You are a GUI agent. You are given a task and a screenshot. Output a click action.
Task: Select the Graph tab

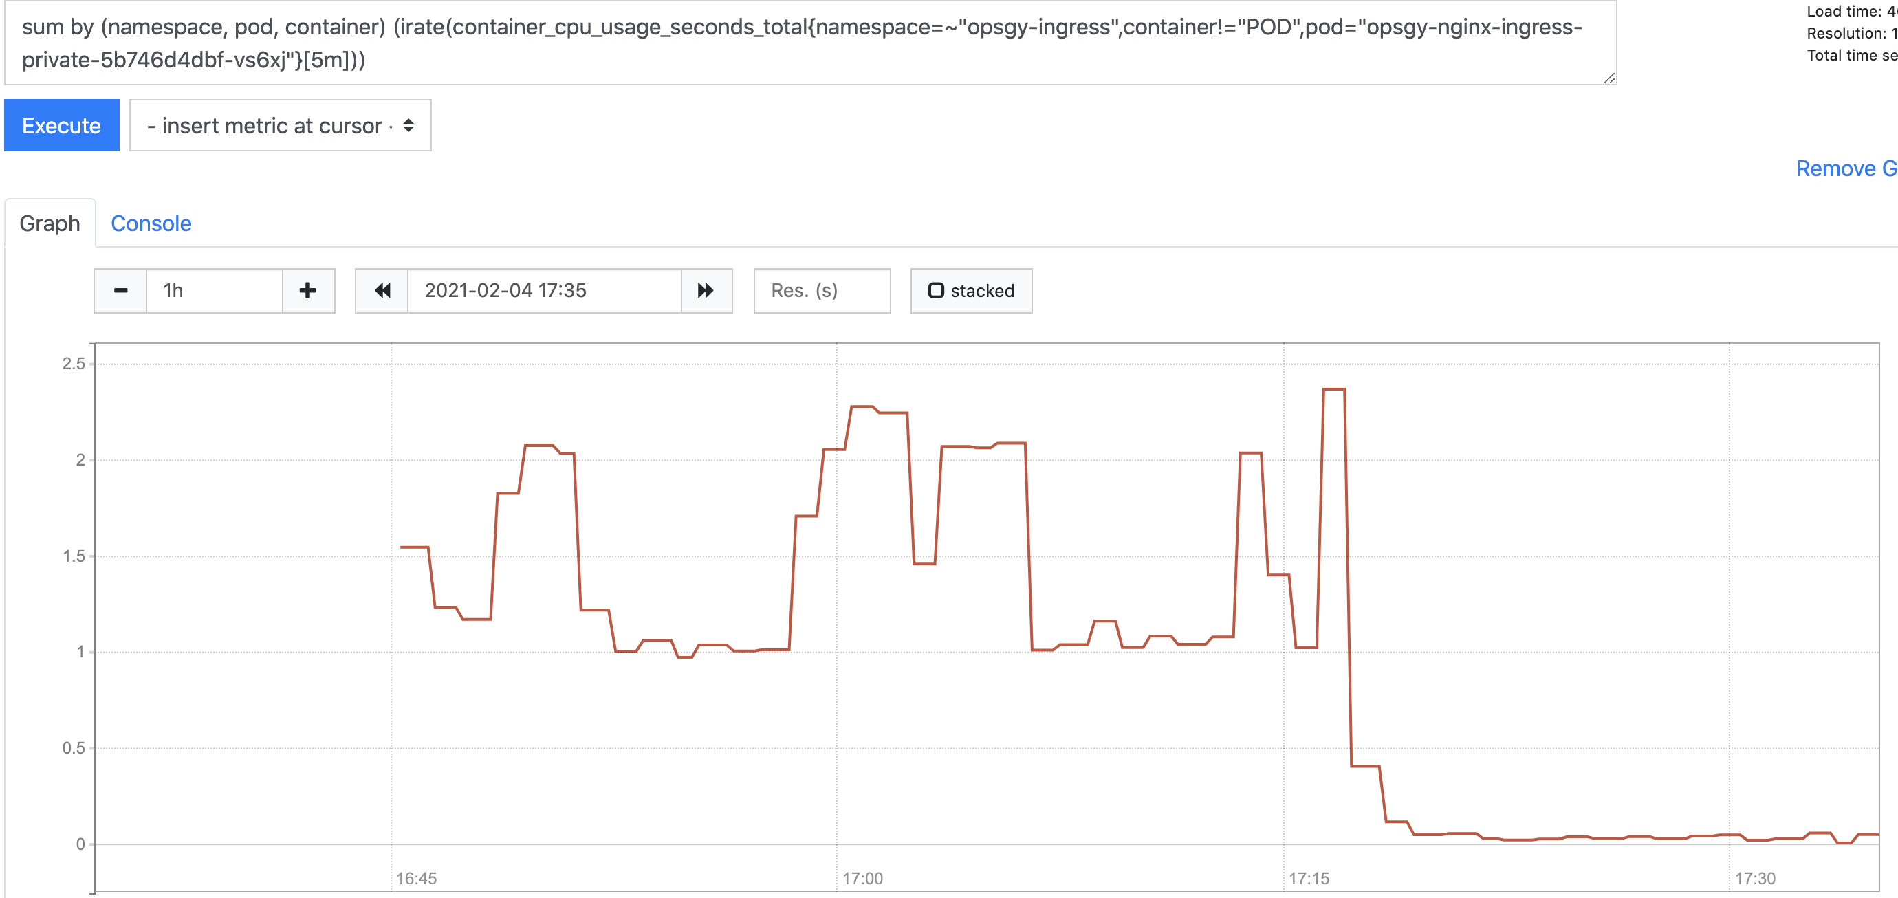coord(50,223)
